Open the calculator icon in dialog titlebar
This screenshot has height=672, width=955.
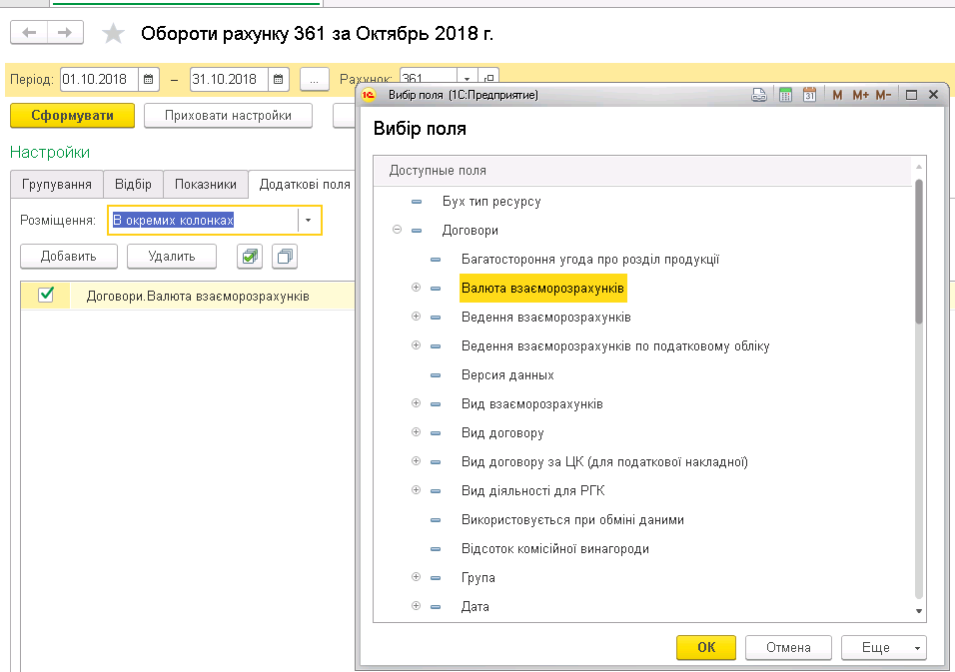(x=786, y=95)
